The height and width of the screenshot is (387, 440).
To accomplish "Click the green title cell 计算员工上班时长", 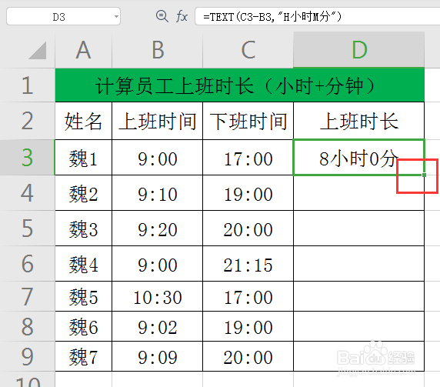I will pos(240,85).
